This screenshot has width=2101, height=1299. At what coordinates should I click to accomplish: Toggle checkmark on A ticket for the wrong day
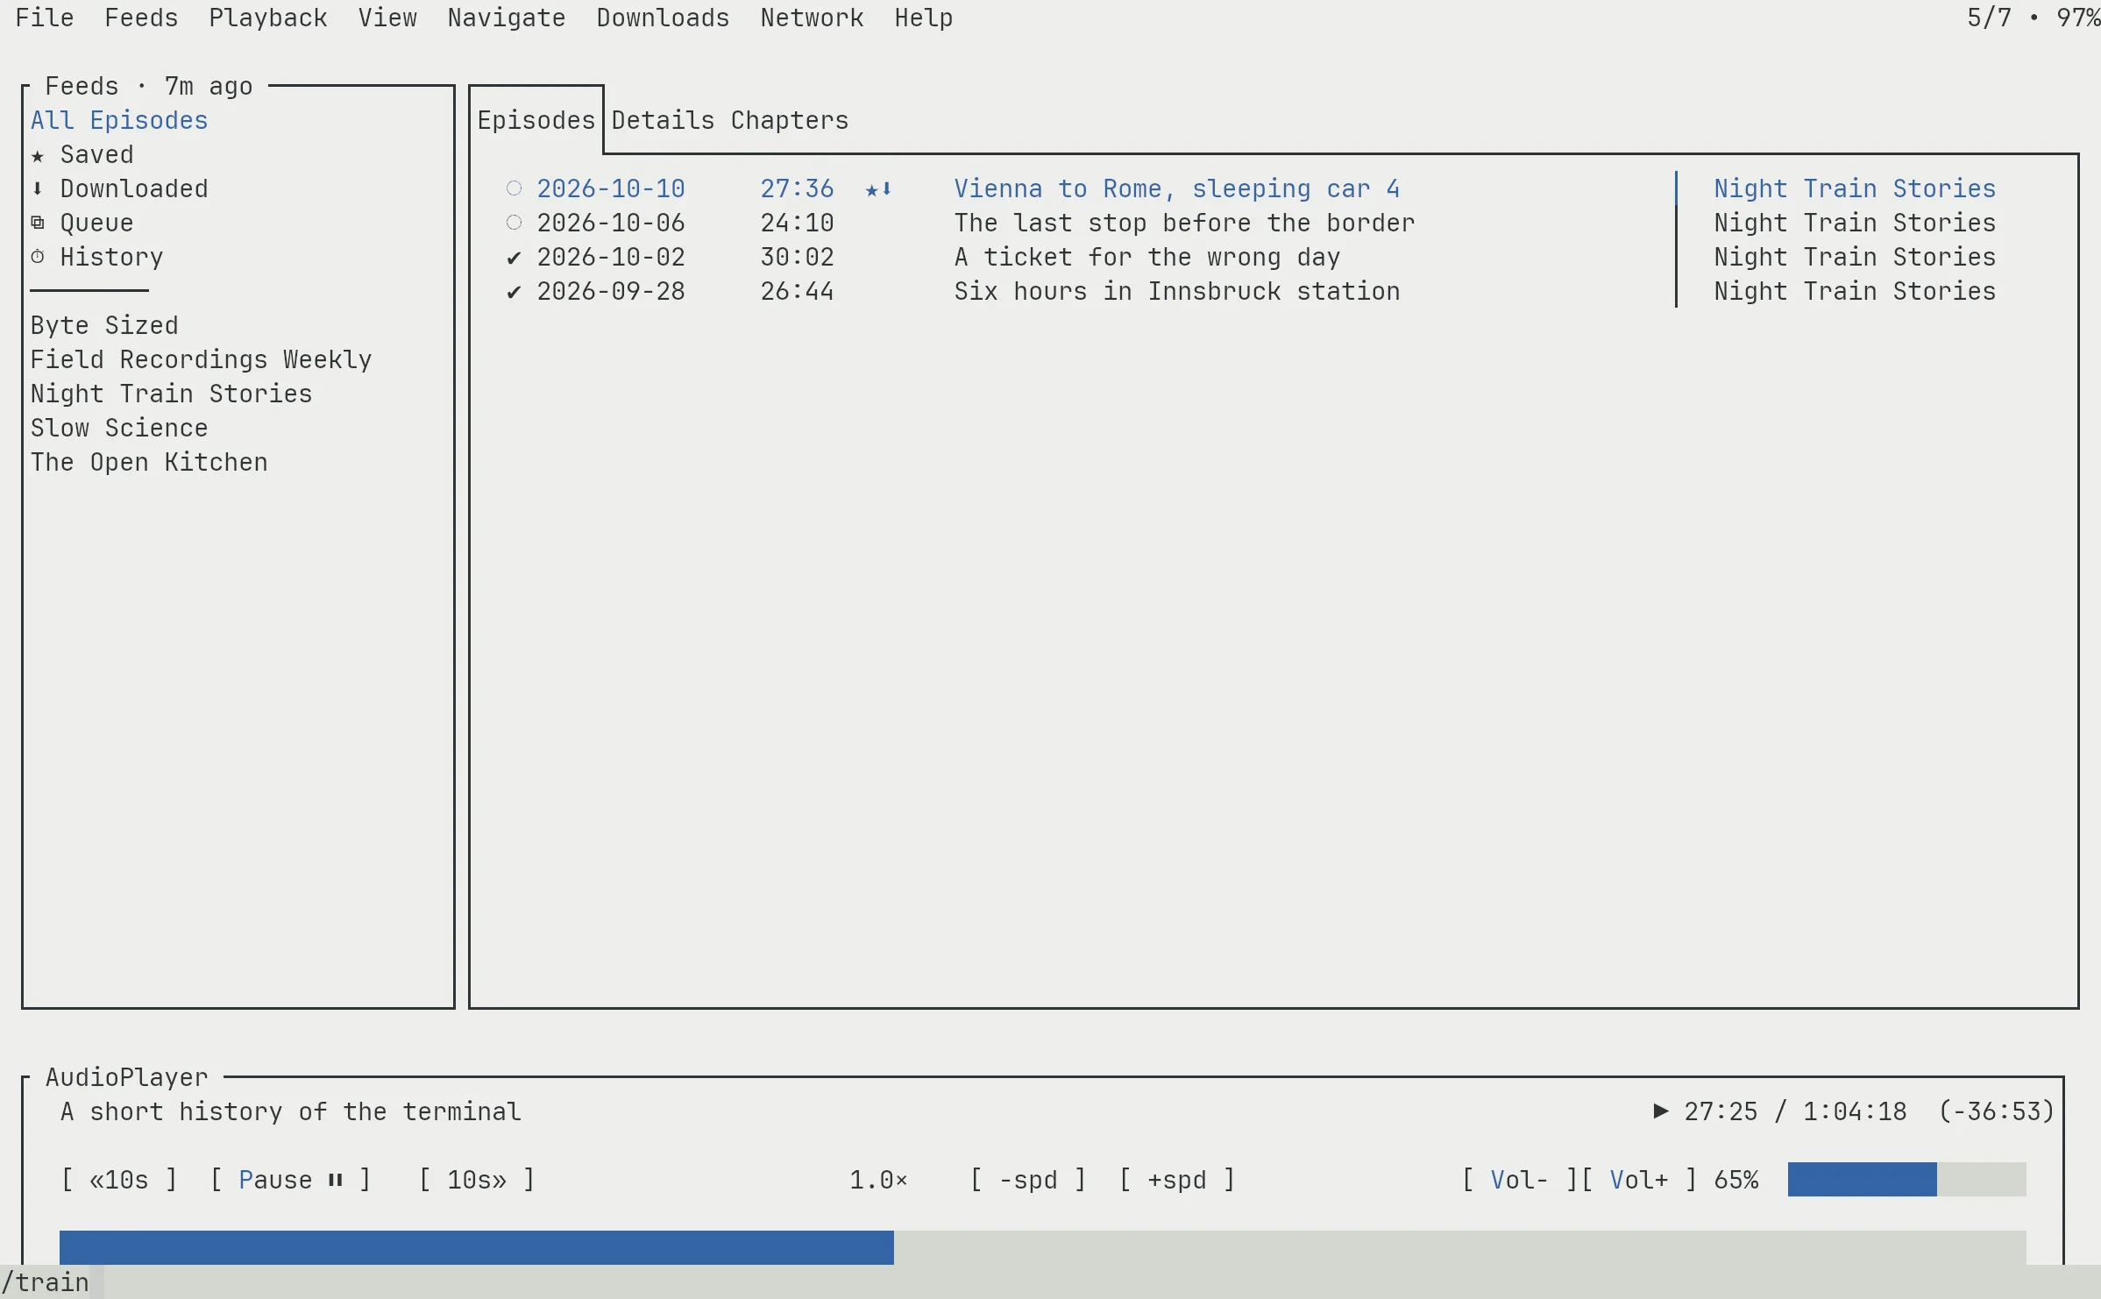tap(514, 257)
